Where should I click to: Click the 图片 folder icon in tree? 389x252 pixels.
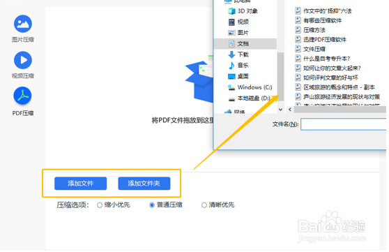(231, 33)
